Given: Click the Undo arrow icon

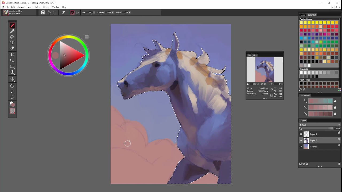Looking at the screenshot, I should [x=49, y=13].
